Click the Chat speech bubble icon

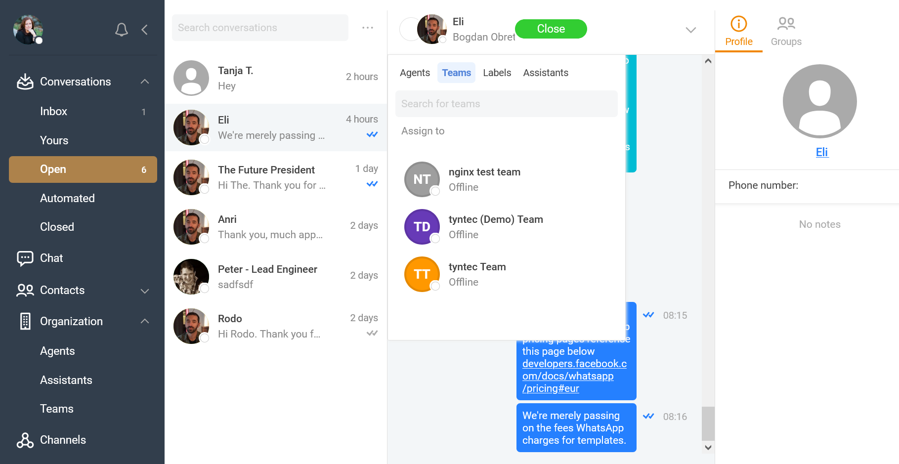pyautogui.click(x=25, y=258)
